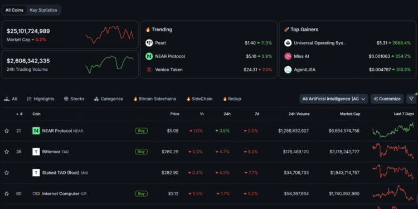The height and width of the screenshot is (209, 418).
Task: Open Internet Computer last 7 days chart
Action: pyautogui.click(x=393, y=193)
